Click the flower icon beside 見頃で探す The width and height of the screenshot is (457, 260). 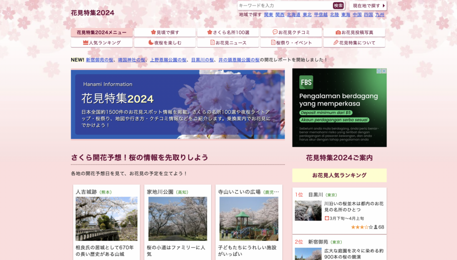pos(153,32)
